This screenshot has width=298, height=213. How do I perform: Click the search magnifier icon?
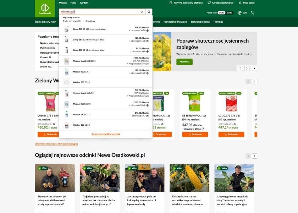tap(148, 11)
